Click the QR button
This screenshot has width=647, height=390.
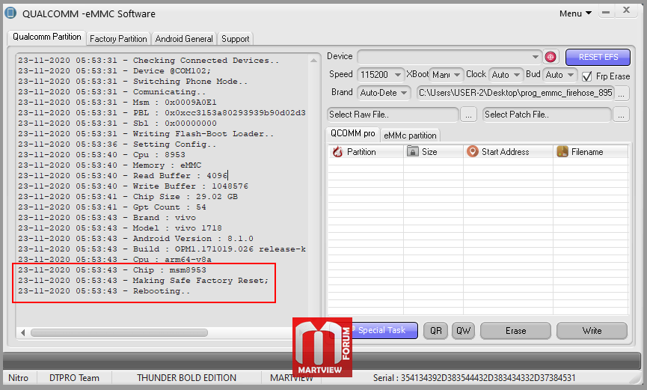[436, 331]
